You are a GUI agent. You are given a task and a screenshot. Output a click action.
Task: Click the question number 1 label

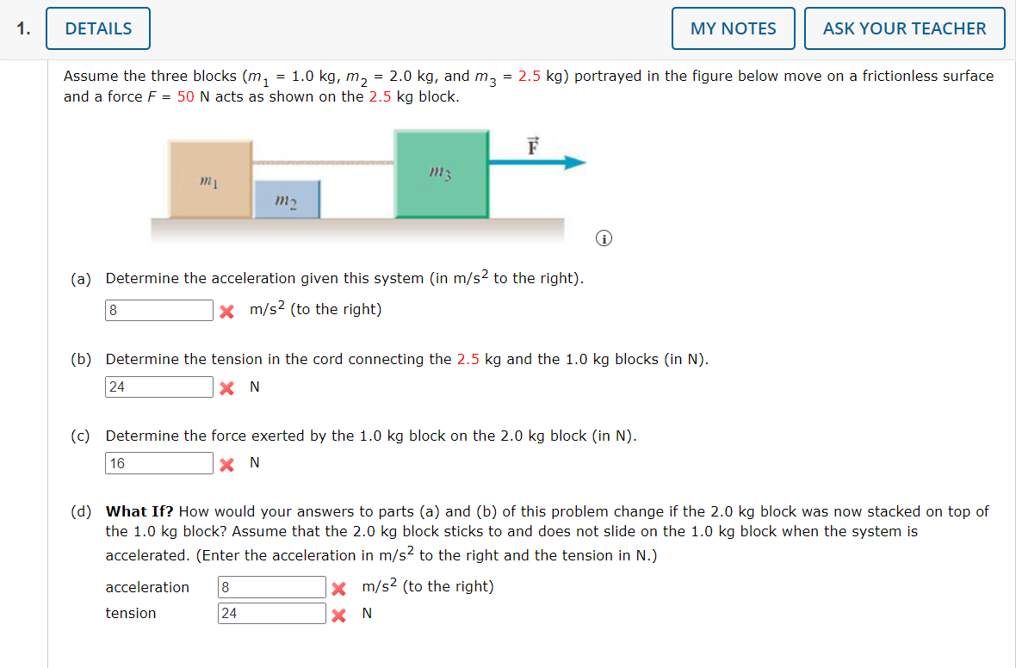point(21,28)
